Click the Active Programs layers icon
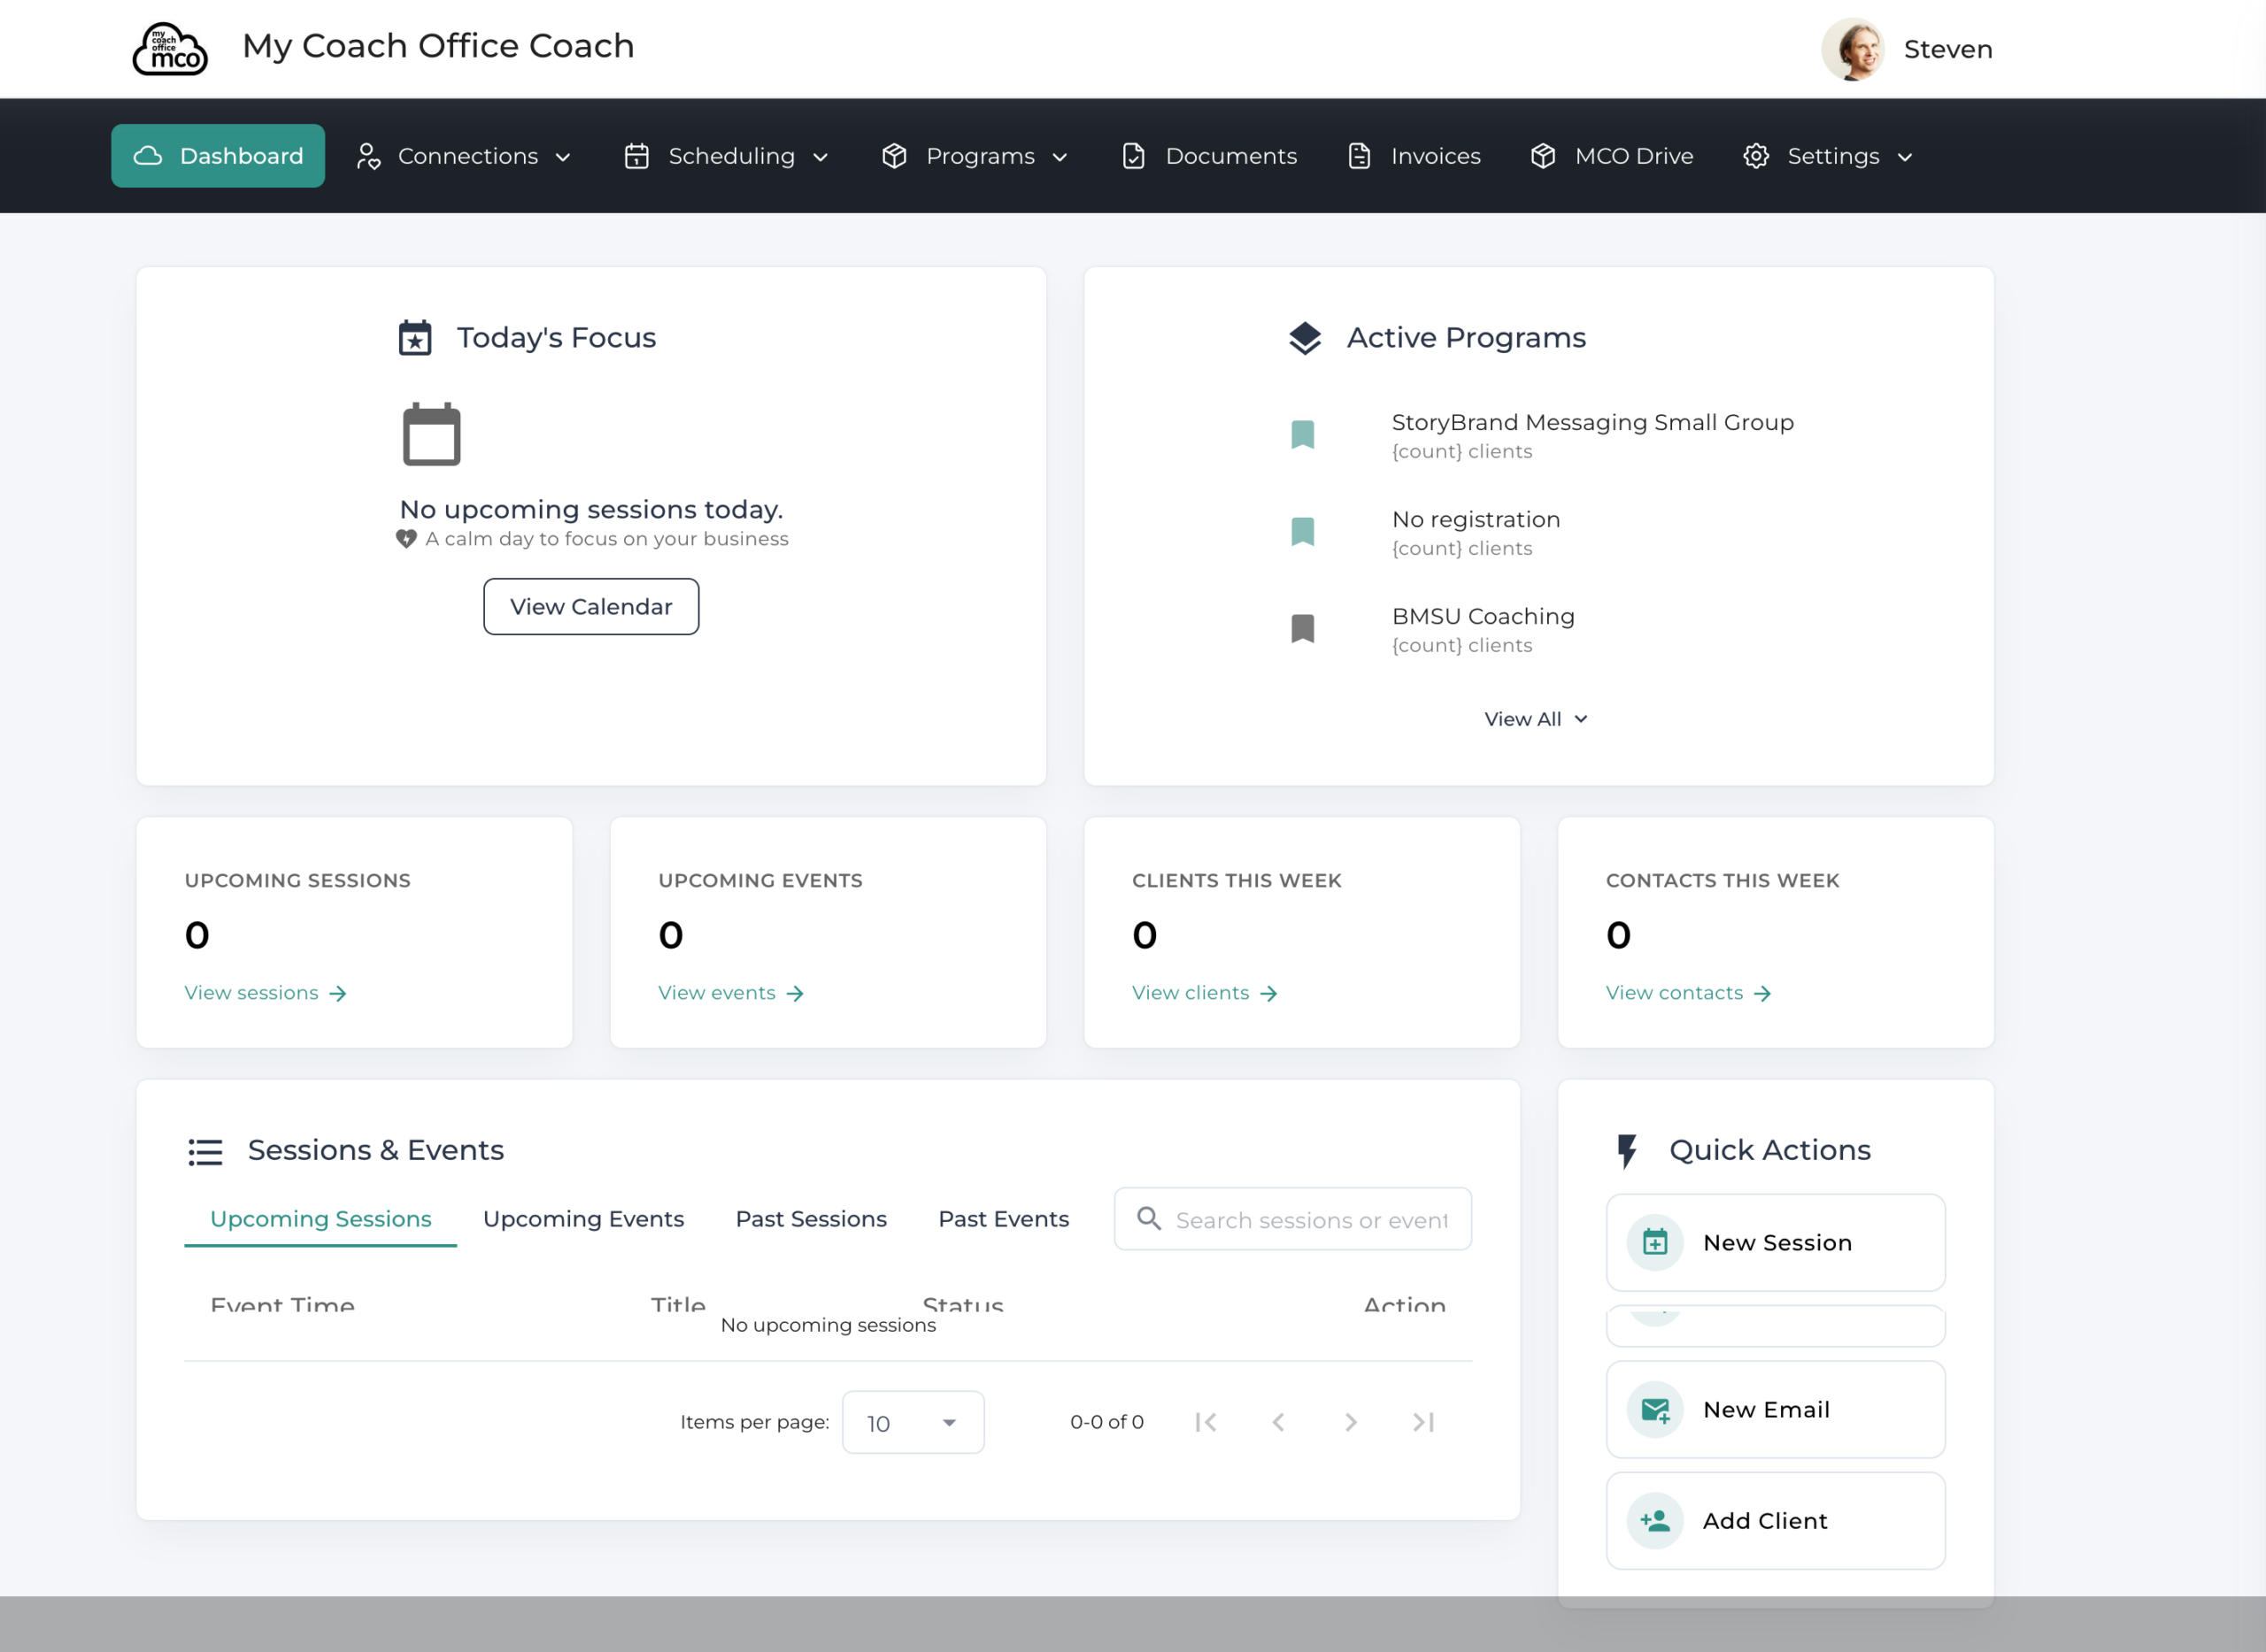2266x1652 pixels. tap(1305, 338)
